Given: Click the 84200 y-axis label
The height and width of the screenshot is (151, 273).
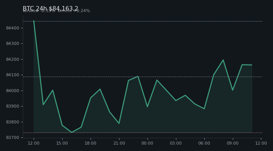Looking at the screenshot, I should (x=13, y=60).
